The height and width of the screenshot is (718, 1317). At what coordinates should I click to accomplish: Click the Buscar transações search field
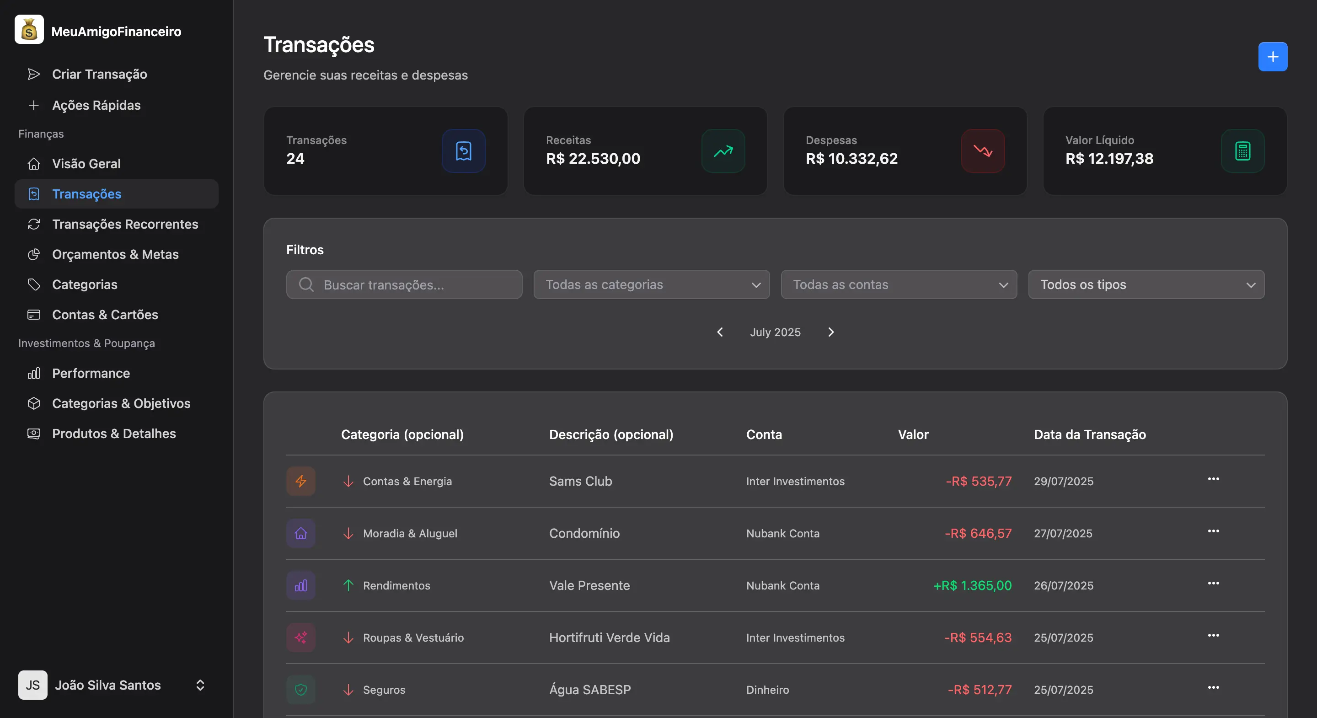403,284
